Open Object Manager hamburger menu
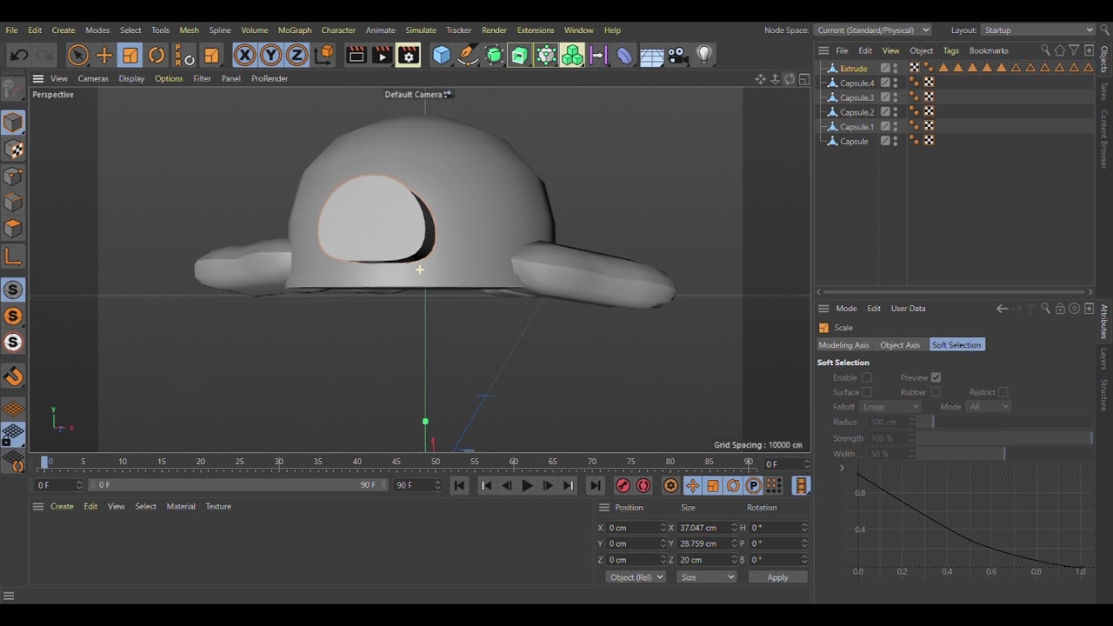 (x=823, y=50)
